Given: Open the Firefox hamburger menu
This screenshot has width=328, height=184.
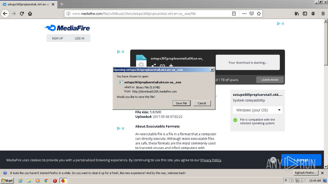Looking at the screenshot, I should click(x=323, y=14).
